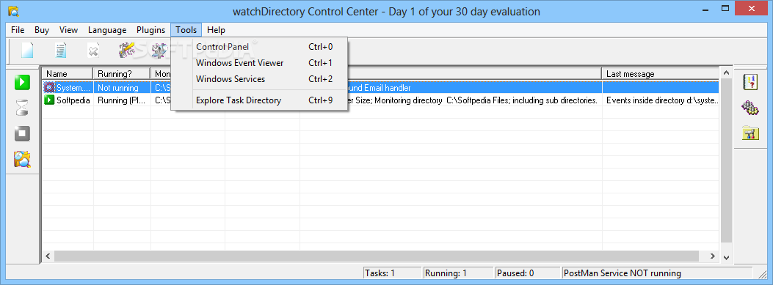Choose Windows Services menu entry
The height and width of the screenshot is (285, 773).
259,78
